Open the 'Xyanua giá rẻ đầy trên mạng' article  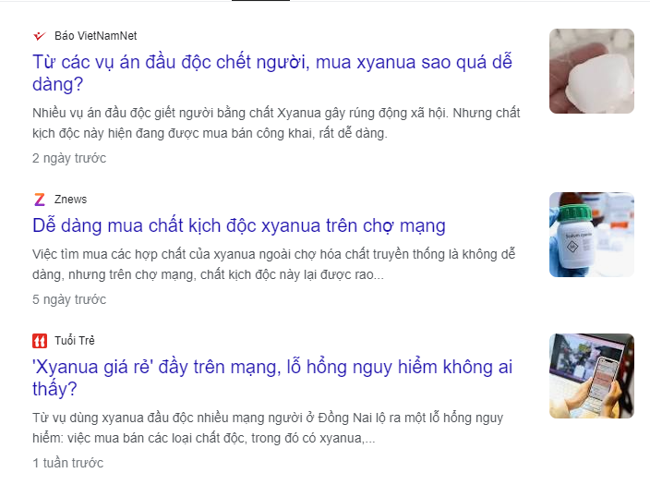[272, 378]
